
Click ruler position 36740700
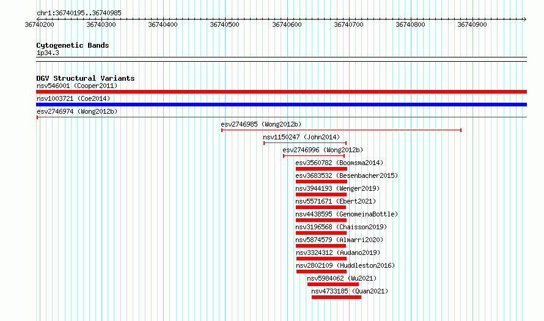coord(348,24)
